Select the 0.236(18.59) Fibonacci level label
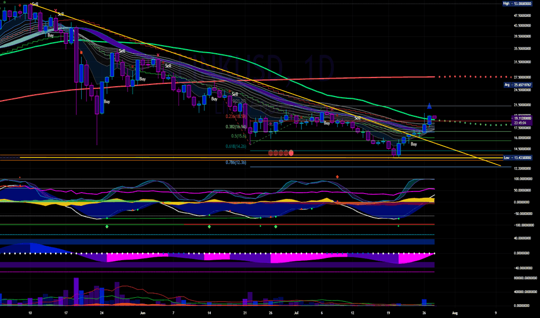Viewport: 540px width, 318px height. pos(236,117)
